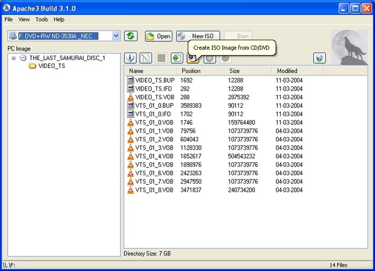375x271 pixels.
Task: Click the position value 3471837
Action: [x=191, y=190]
